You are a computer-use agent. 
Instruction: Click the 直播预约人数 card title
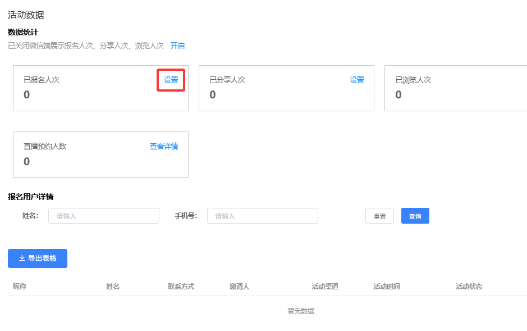pyautogui.click(x=45, y=146)
